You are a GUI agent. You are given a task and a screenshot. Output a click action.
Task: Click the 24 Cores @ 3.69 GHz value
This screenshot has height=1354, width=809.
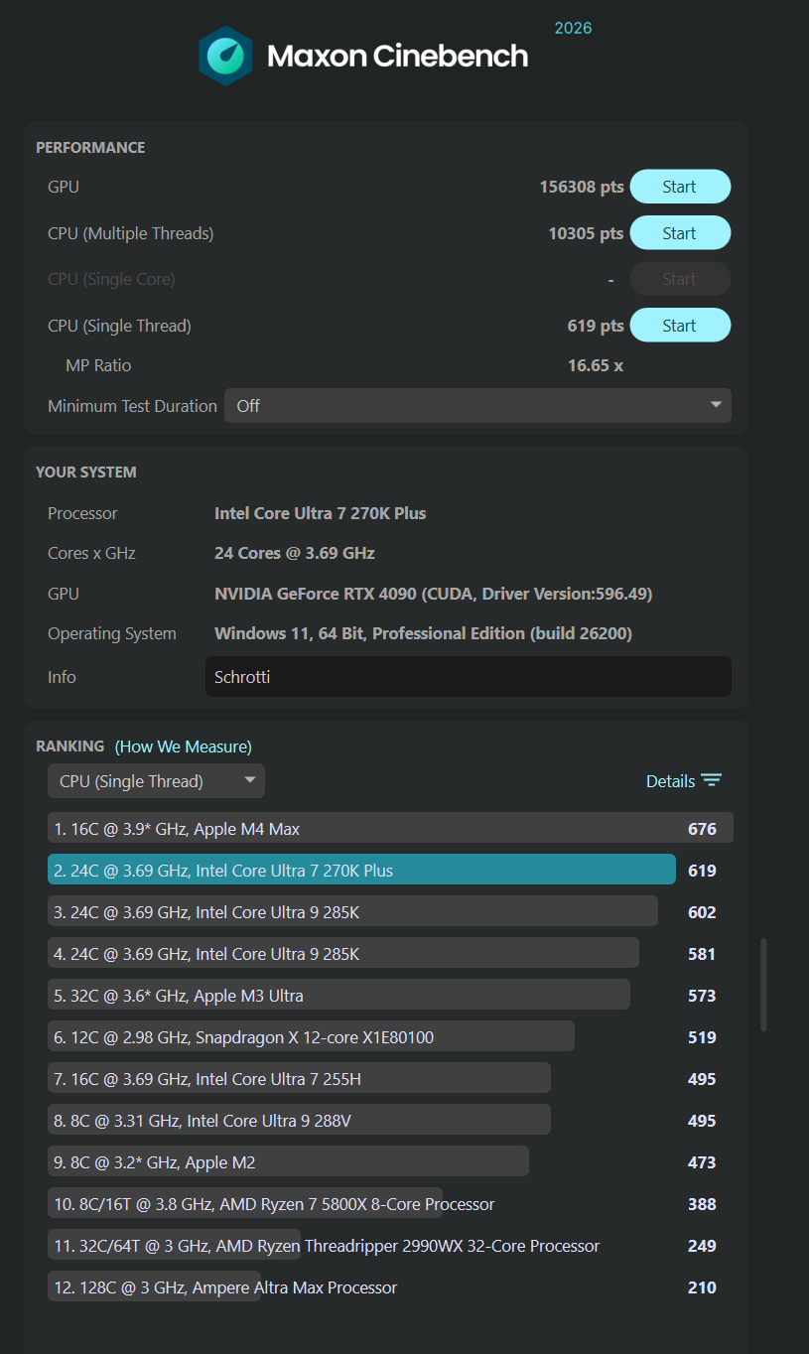(294, 553)
